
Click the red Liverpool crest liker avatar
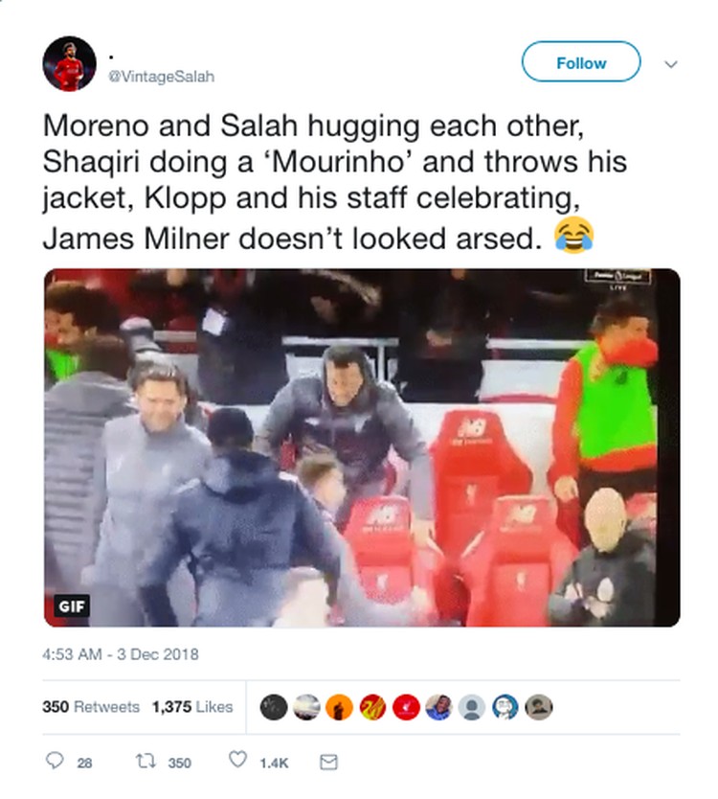[x=406, y=707]
